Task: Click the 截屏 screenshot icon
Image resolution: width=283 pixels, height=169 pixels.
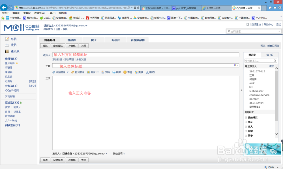Action: 114,72
